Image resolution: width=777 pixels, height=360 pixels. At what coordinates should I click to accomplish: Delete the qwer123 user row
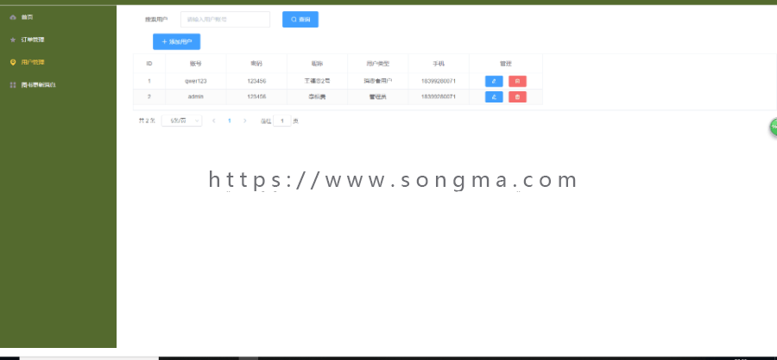pos(517,81)
